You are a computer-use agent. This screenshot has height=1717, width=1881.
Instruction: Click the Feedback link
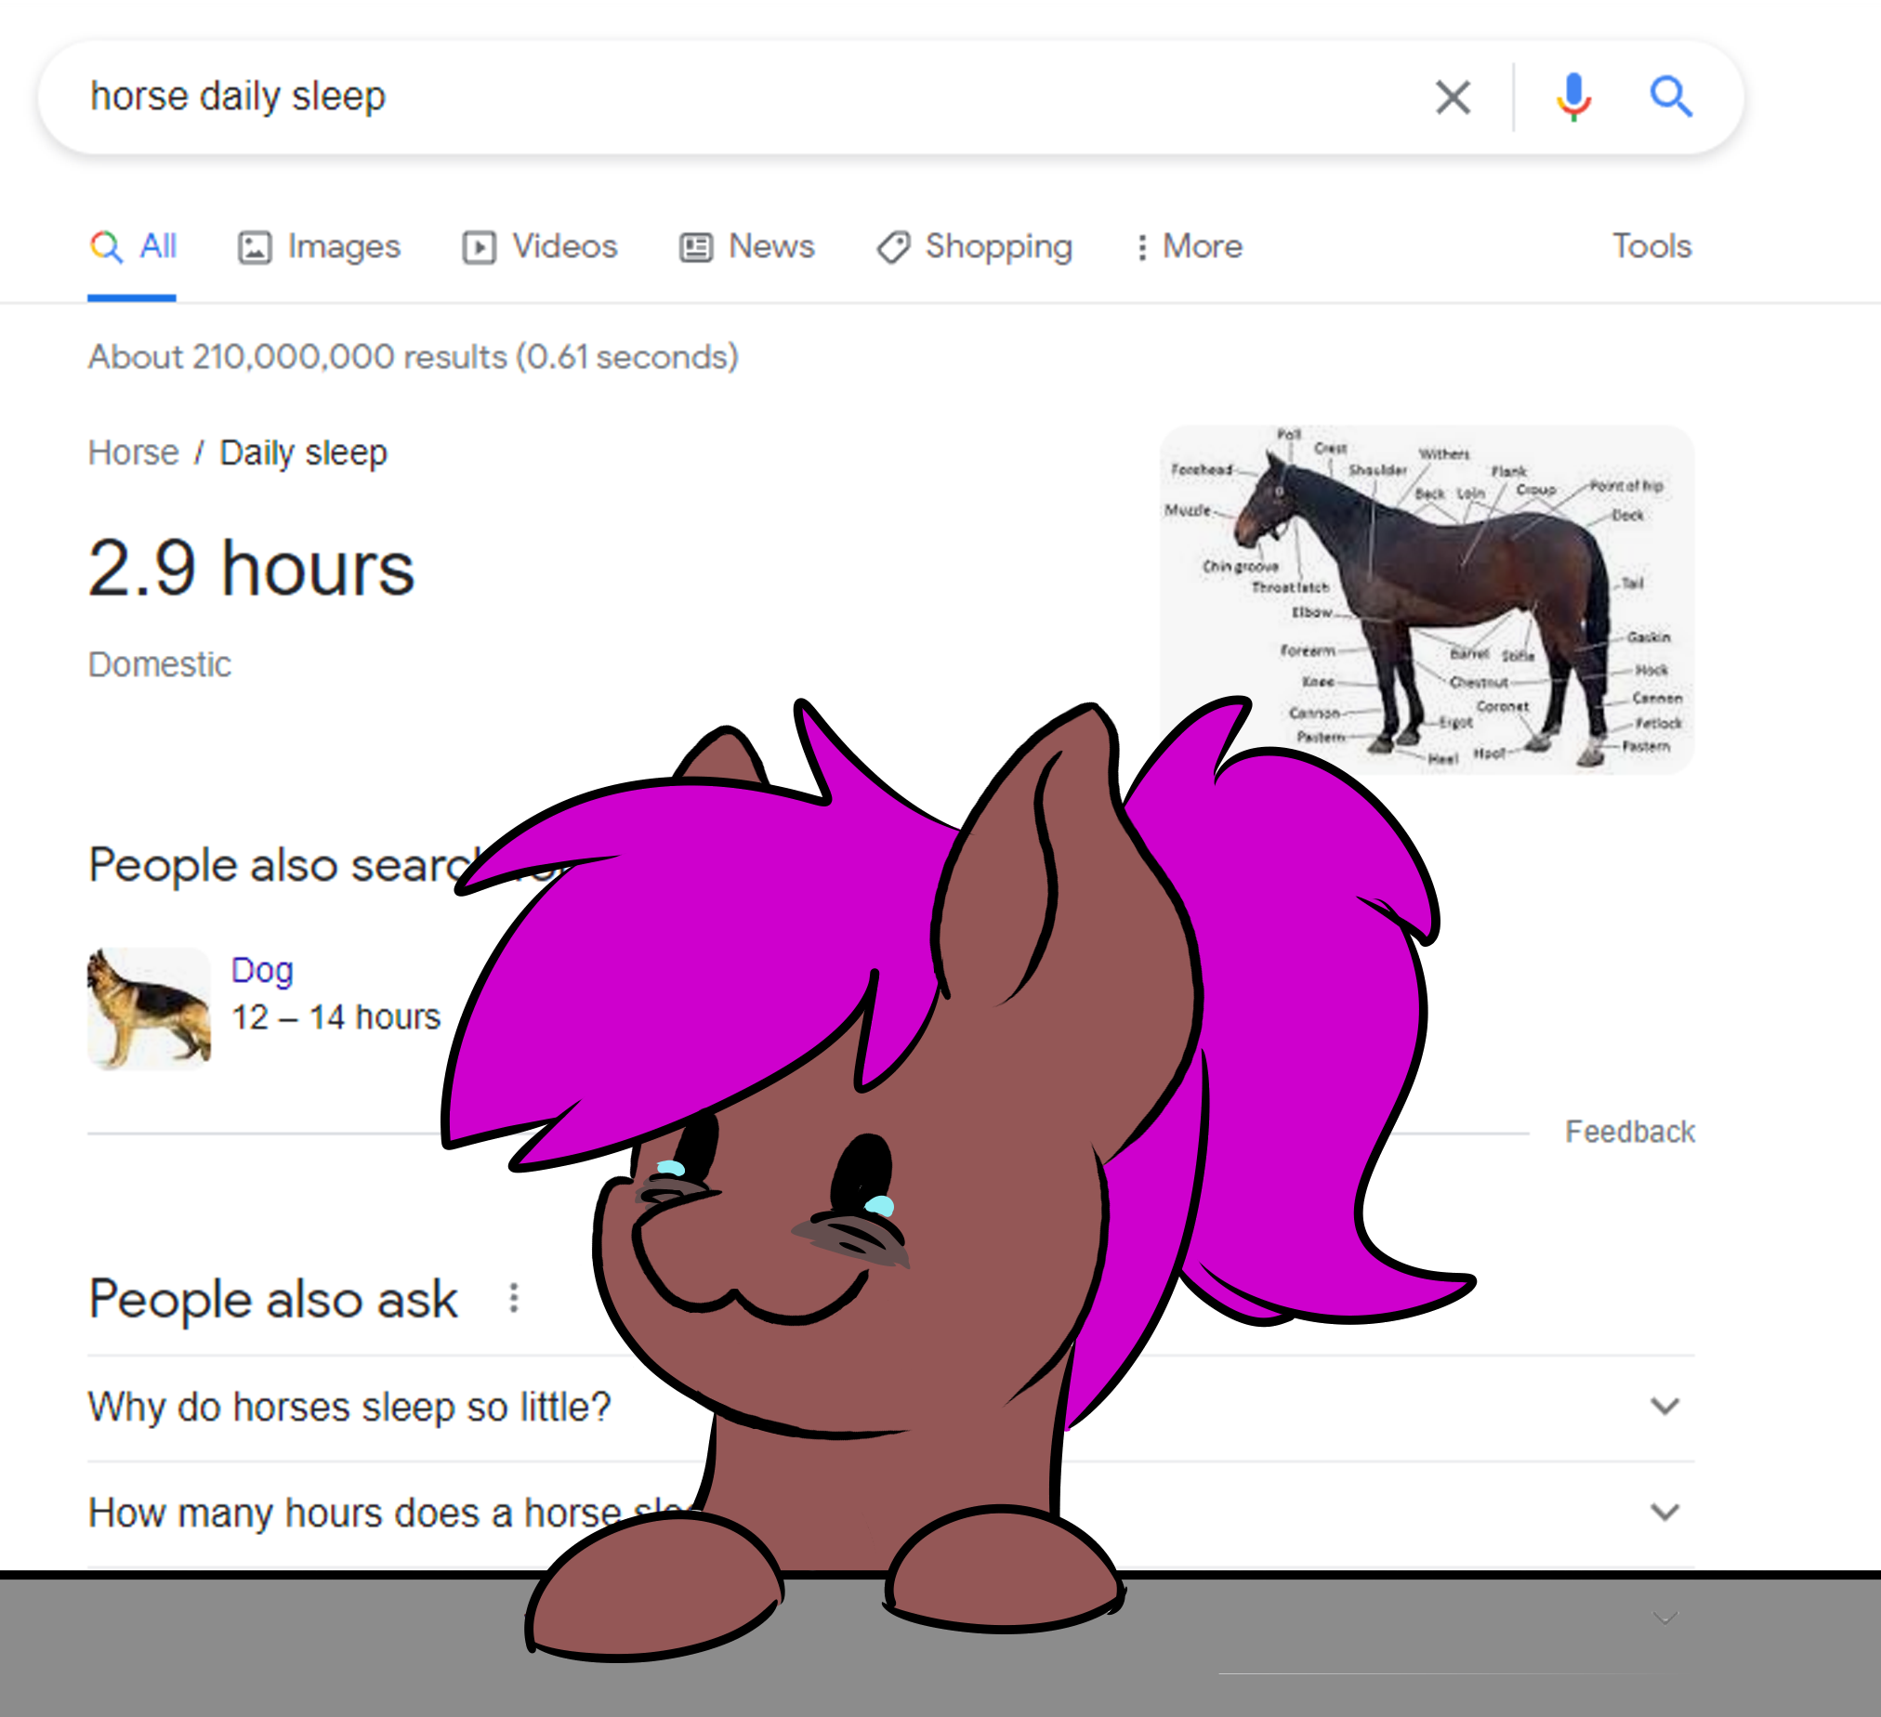click(1629, 1132)
